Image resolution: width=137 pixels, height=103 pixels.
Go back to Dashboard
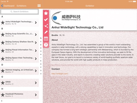point(8,6)
